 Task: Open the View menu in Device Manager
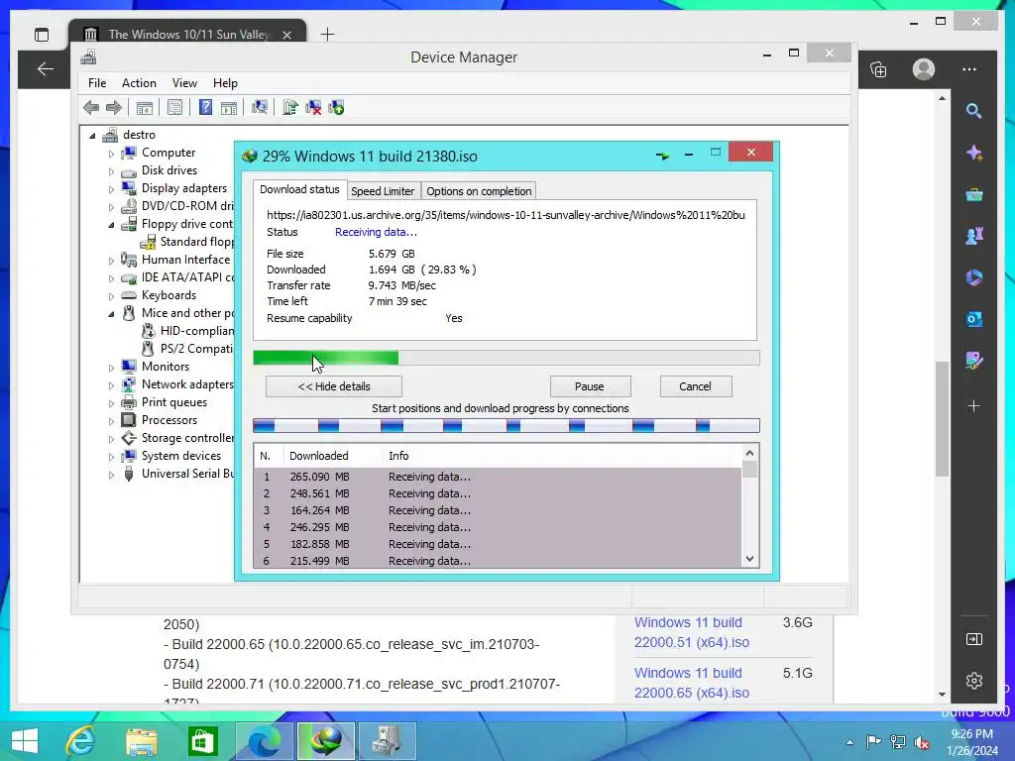pos(184,83)
